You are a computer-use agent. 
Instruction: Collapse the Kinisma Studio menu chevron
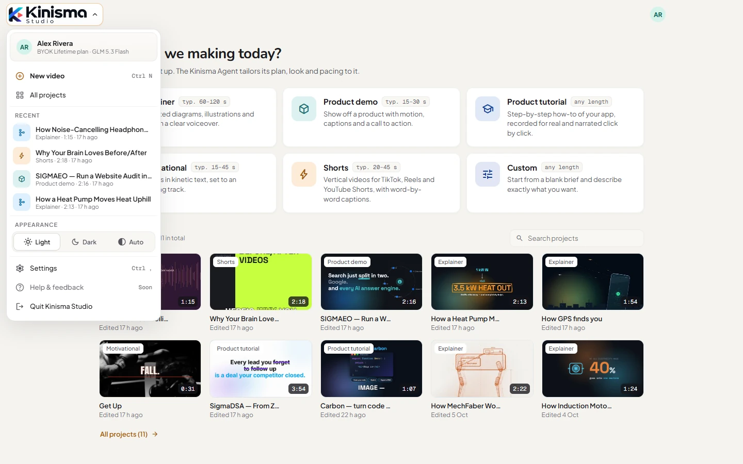click(x=95, y=14)
